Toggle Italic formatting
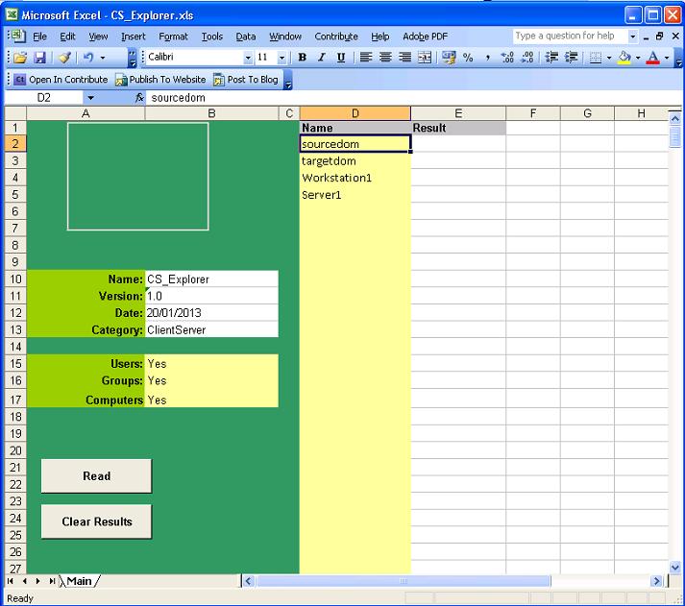The height and width of the screenshot is (606, 685). pyautogui.click(x=322, y=58)
